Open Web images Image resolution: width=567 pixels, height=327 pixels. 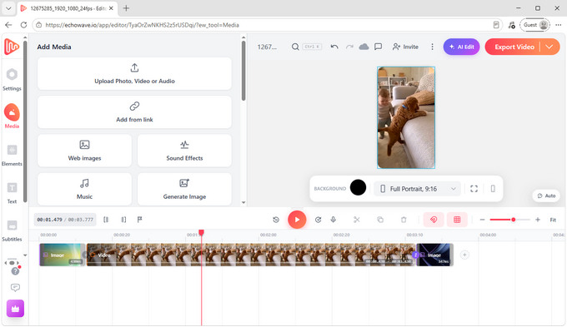click(x=84, y=151)
